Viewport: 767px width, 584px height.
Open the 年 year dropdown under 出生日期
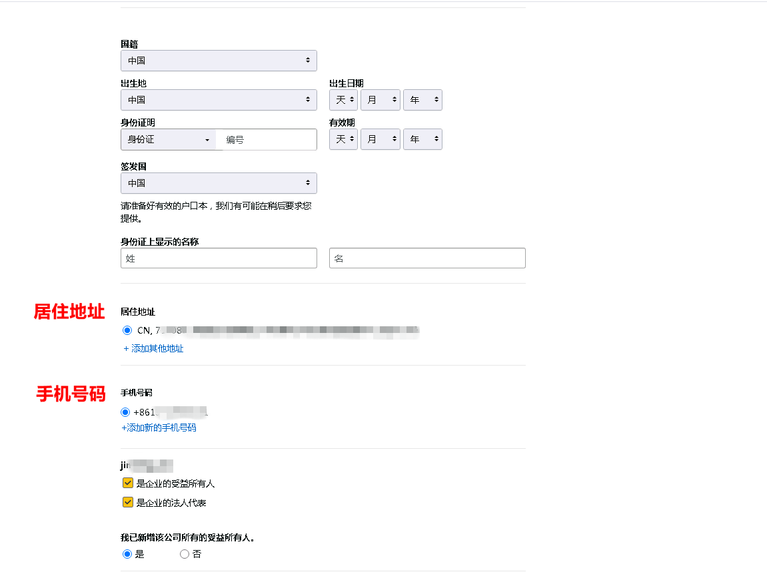(422, 100)
